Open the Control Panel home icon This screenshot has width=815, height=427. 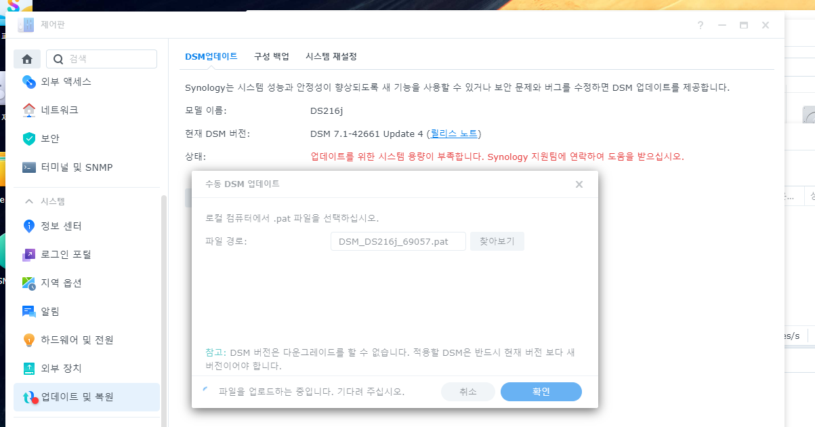point(27,59)
